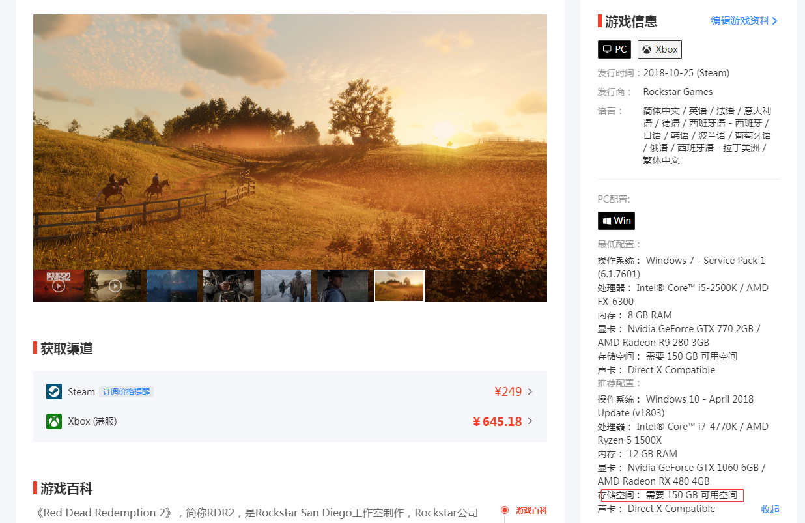Click the arrow next to ¥249
The height and width of the screenshot is (523, 805).
point(530,391)
